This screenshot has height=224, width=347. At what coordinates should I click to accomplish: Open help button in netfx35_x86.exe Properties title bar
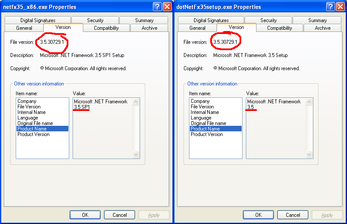point(157,7)
